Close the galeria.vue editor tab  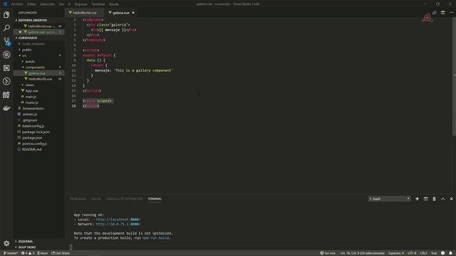[133, 13]
